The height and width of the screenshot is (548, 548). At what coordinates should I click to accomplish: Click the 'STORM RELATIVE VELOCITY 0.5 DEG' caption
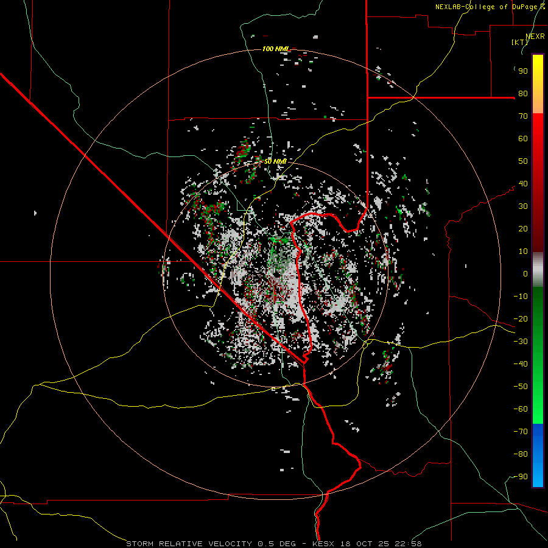[211, 544]
